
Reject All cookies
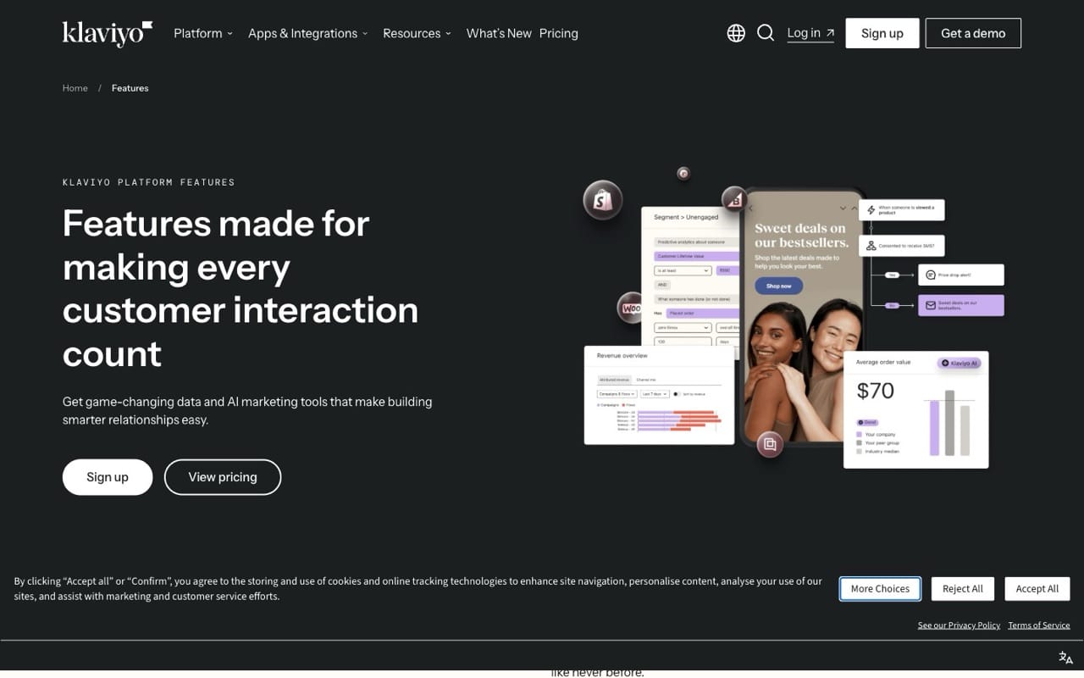coord(963,589)
